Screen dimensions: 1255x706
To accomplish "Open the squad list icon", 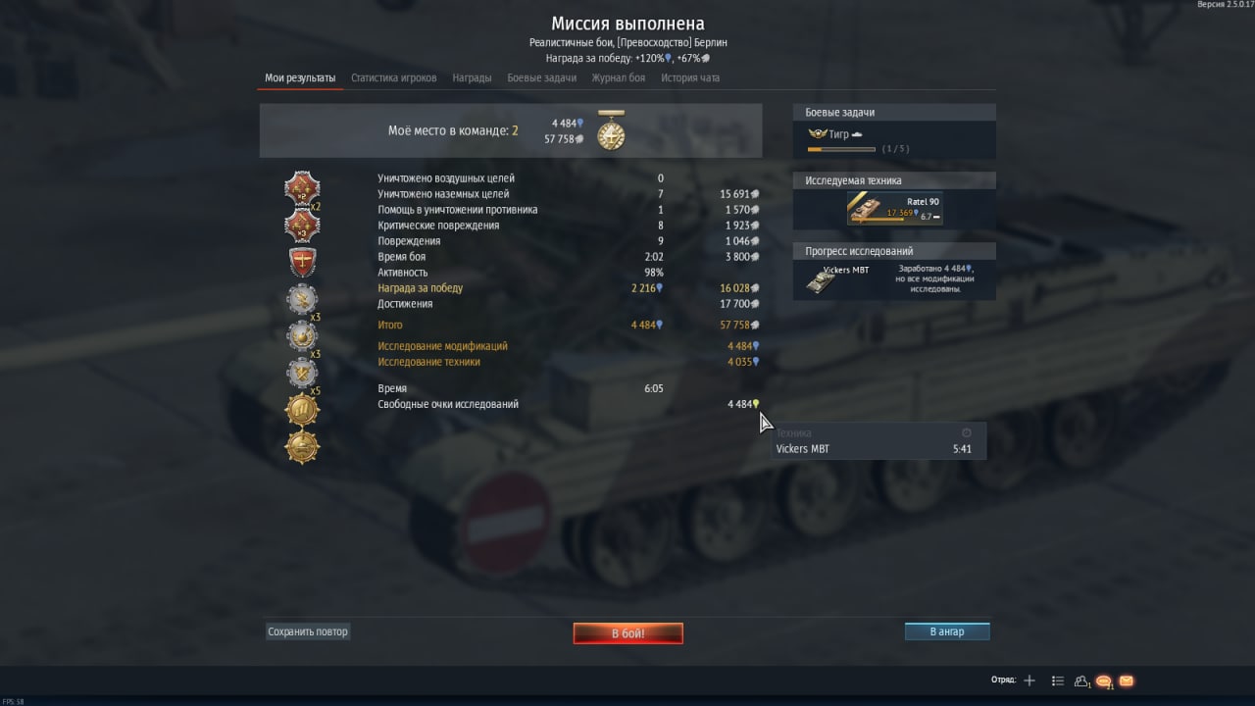I will coord(1058,681).
